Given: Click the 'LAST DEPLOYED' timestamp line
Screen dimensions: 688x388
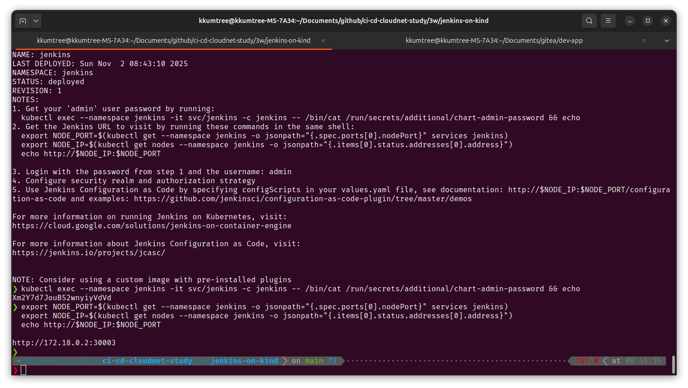Looking at the screenshot, I should [x=100, y=64].
